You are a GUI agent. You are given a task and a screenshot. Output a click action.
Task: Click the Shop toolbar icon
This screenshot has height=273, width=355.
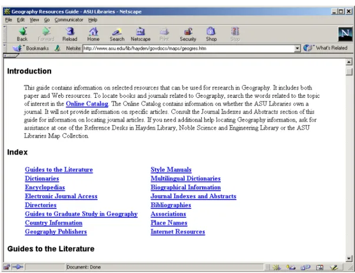[x=211, y=34]
